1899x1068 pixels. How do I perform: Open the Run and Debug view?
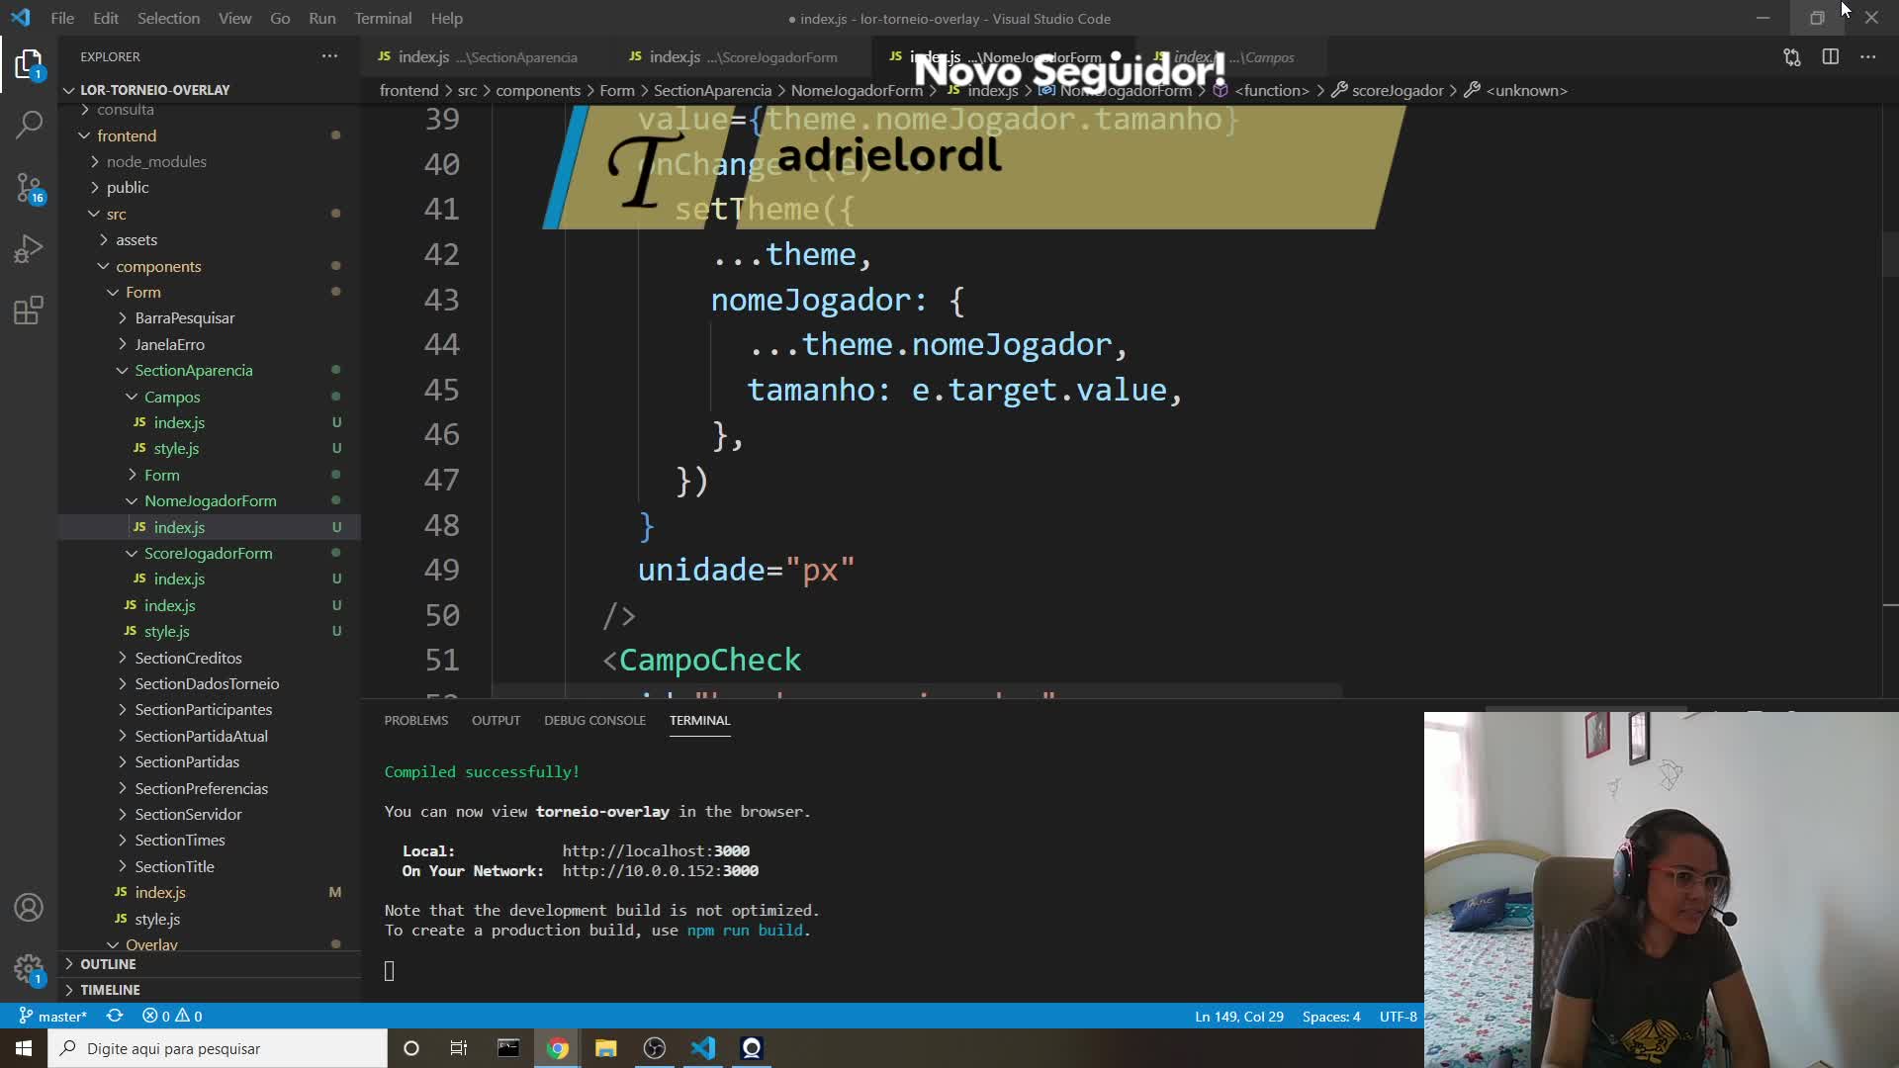point(29,248)
